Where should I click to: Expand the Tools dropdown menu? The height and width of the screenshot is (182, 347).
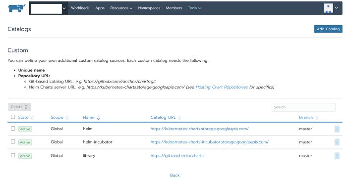point(194,8)
